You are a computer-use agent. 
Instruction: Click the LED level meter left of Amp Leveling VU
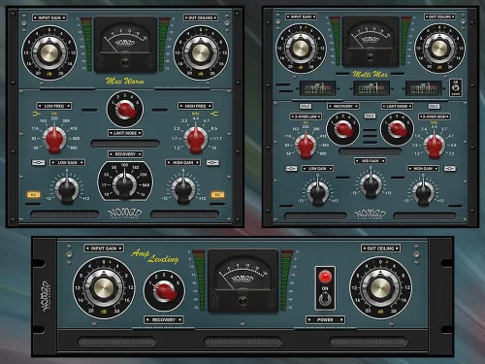click(x=199, y=281)
